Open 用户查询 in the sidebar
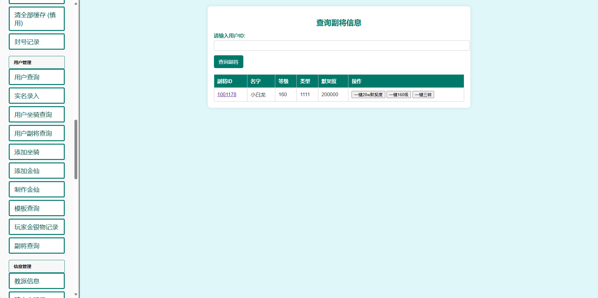The width and height of the screenshot is (598, 298). (37, 77)
